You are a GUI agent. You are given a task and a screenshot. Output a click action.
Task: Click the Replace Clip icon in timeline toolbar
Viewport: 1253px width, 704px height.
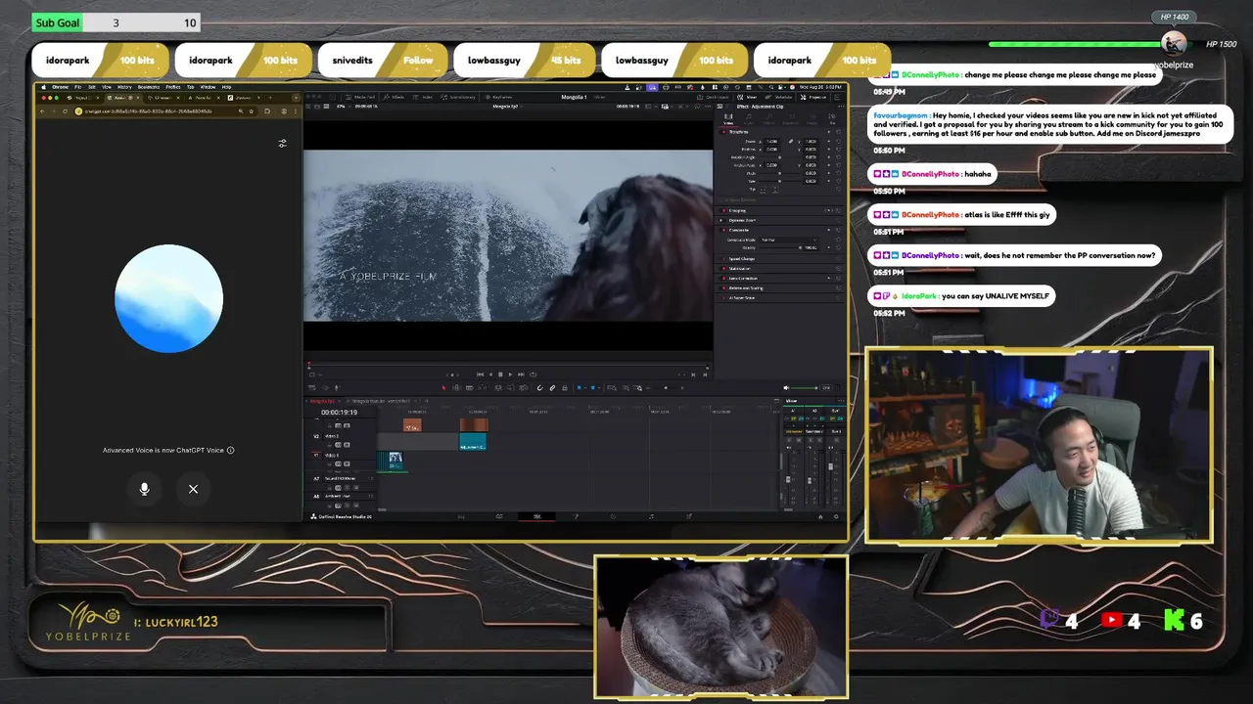pos(523,387)
